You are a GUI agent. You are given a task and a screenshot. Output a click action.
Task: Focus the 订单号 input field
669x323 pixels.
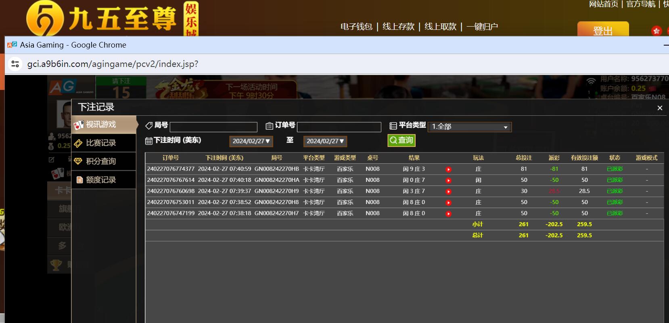(339, 127)
